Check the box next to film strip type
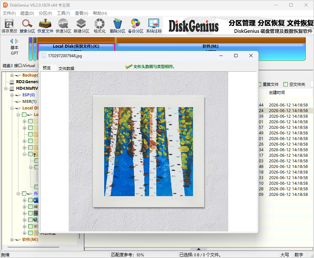 pos(30,213)
